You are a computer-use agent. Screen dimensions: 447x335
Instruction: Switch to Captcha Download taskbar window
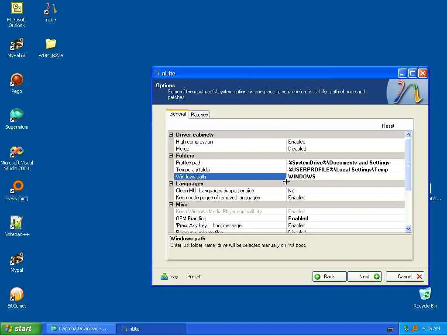[x=80, y=328]
